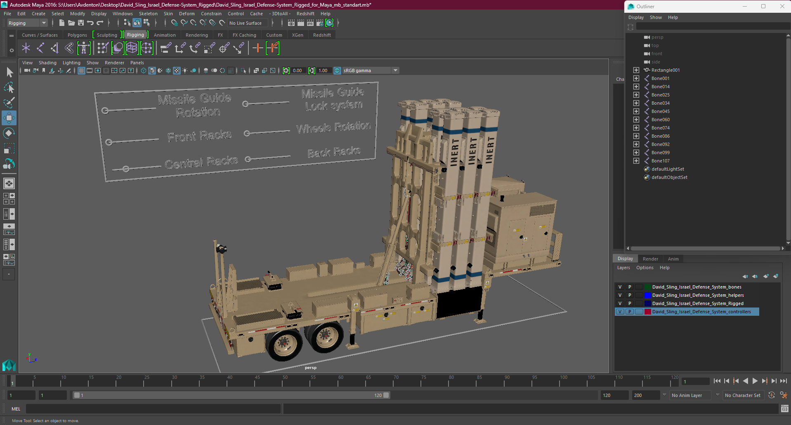Click the IK Handle shelf icon

click(x=55, y=48)
